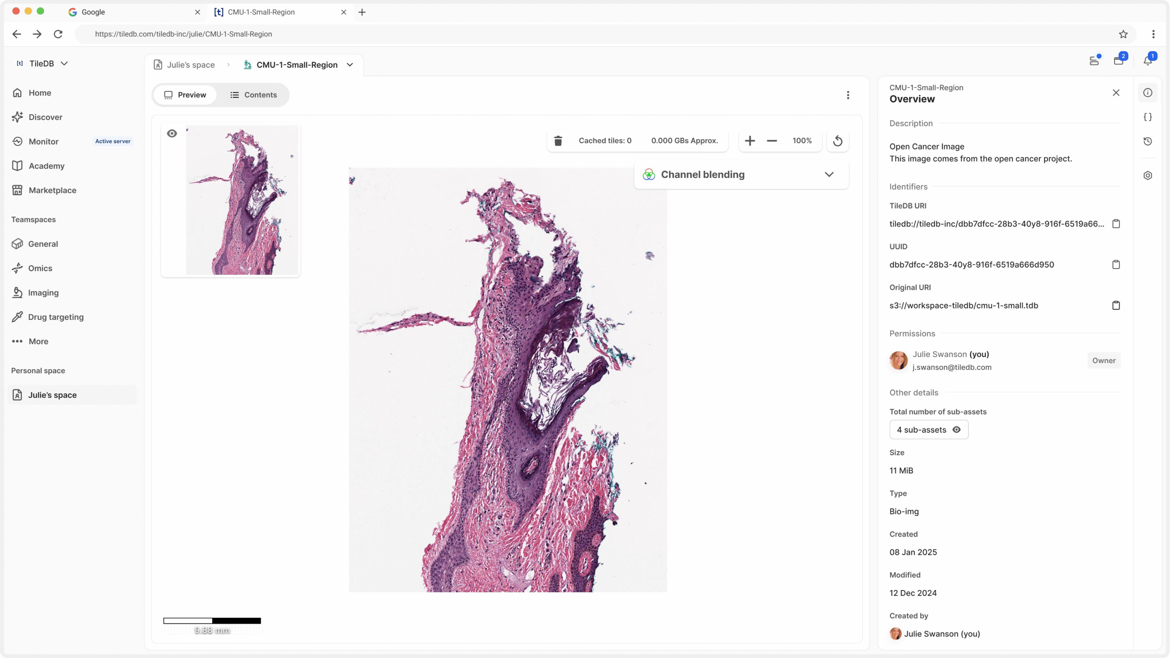Viewport: 1170px width, 658px height.
Task: Select Julie's space in sidebar
Action: coord(72,395)
